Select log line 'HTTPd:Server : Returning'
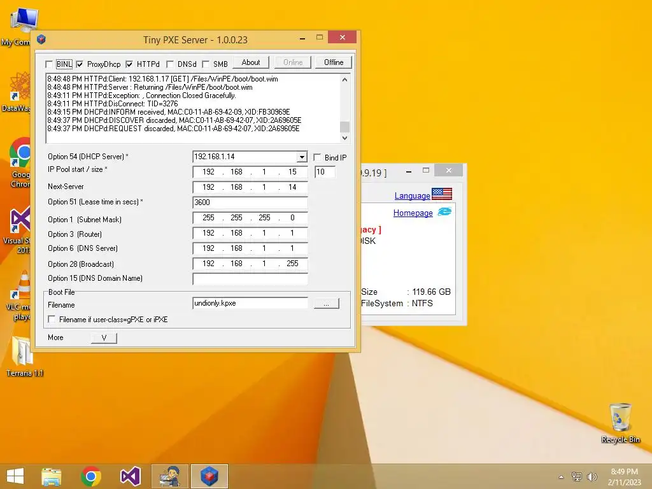The height and width of the screenshot is (489, 652). click(150, 87)
